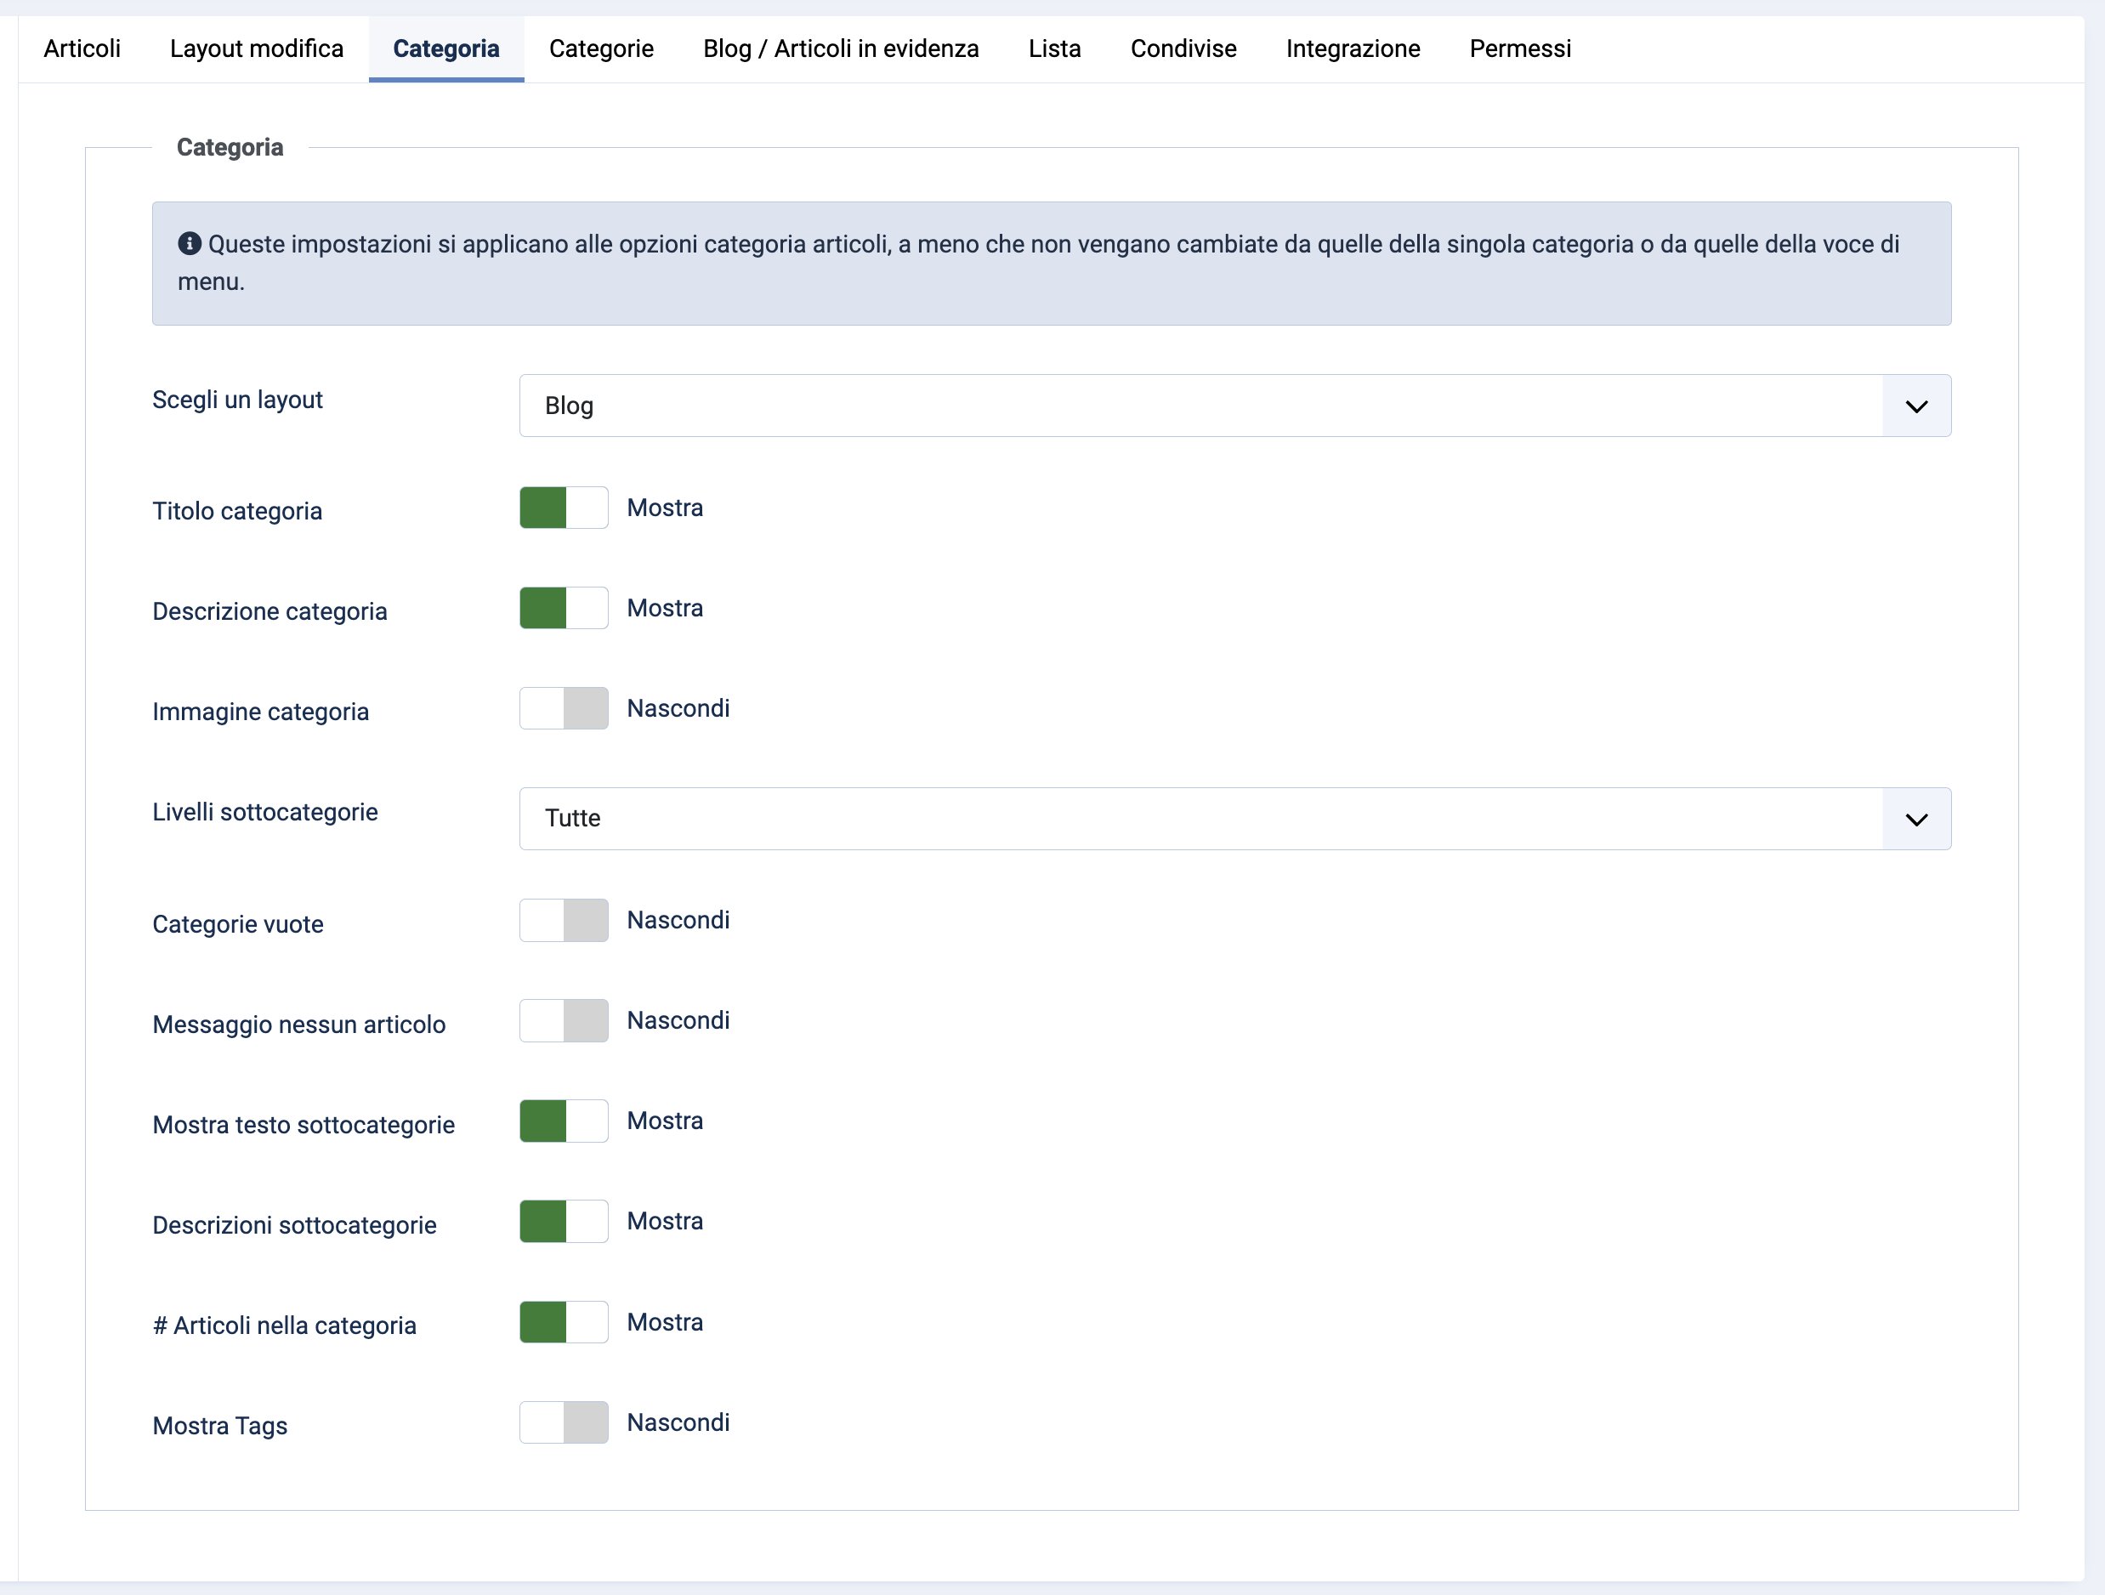The width and height of the screenshot is (2105, 1595).
Task: Toggle the Descrizioni sottocategorie switch
Action: click(564, 1221)
